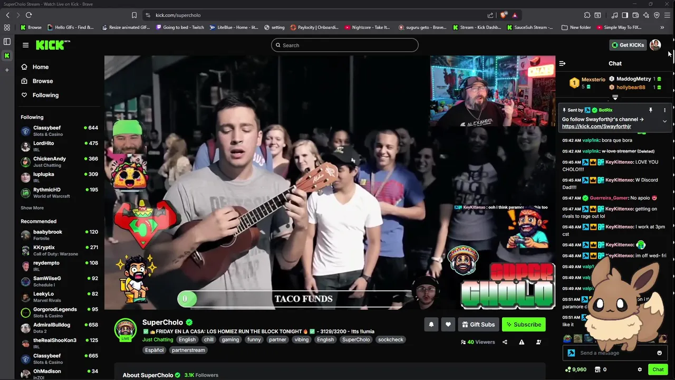Open chat settings gear icon
This screenshot has width=675, height=380.
click(640, 369)
